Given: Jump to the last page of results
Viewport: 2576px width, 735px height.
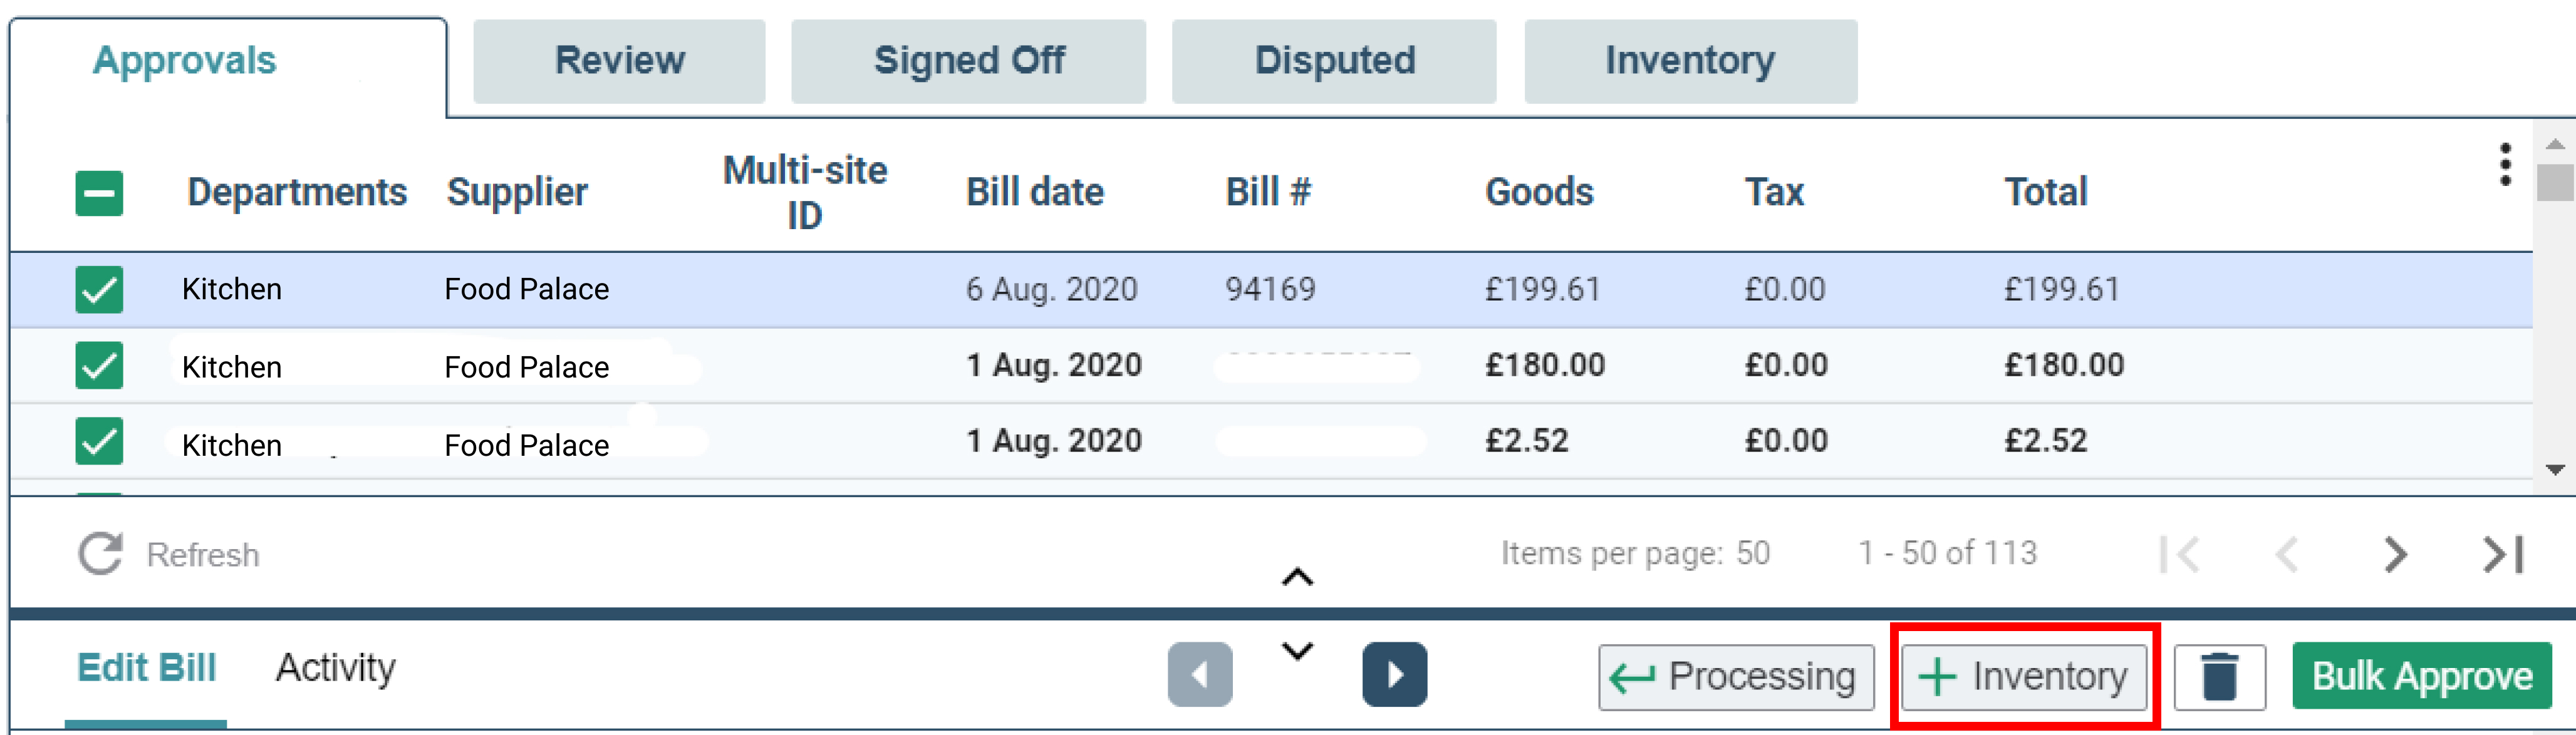Looking at the screenshot, I should [2503, 554].
